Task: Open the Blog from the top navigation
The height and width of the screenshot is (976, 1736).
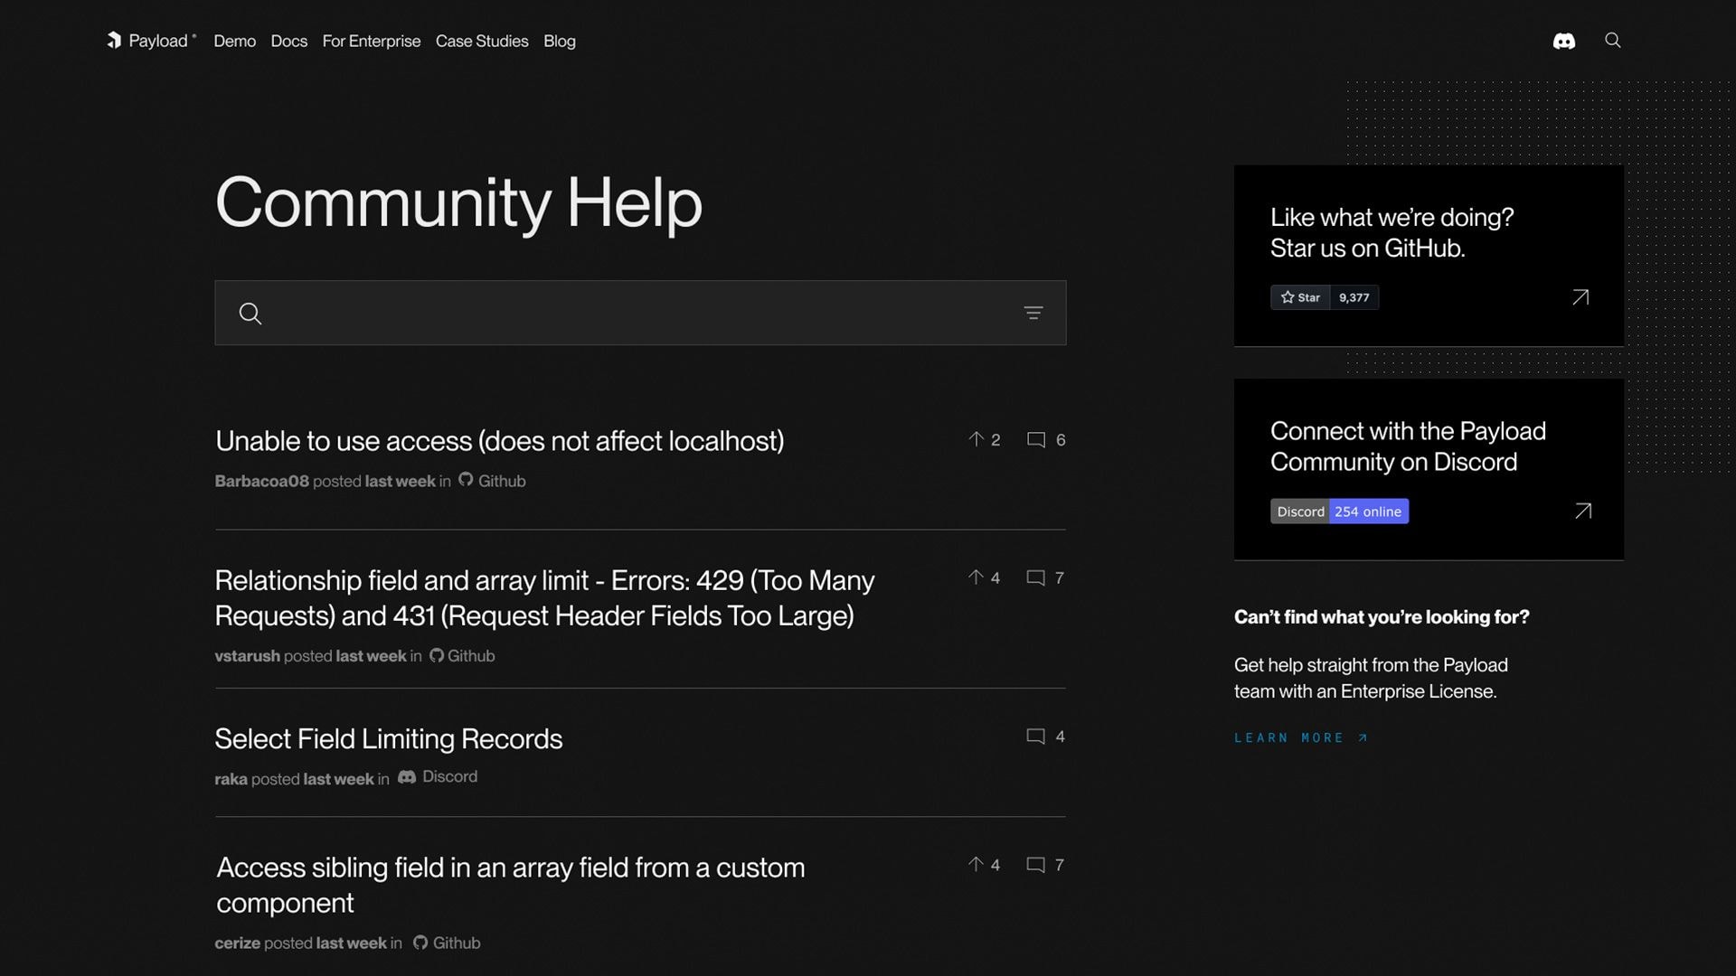Action: tap(560, 42)
